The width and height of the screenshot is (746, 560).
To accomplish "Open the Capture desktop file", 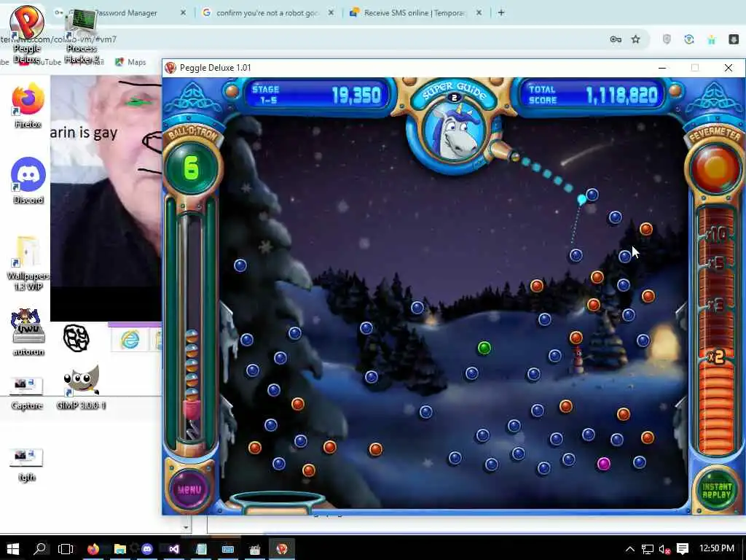I will click(27, 393).
